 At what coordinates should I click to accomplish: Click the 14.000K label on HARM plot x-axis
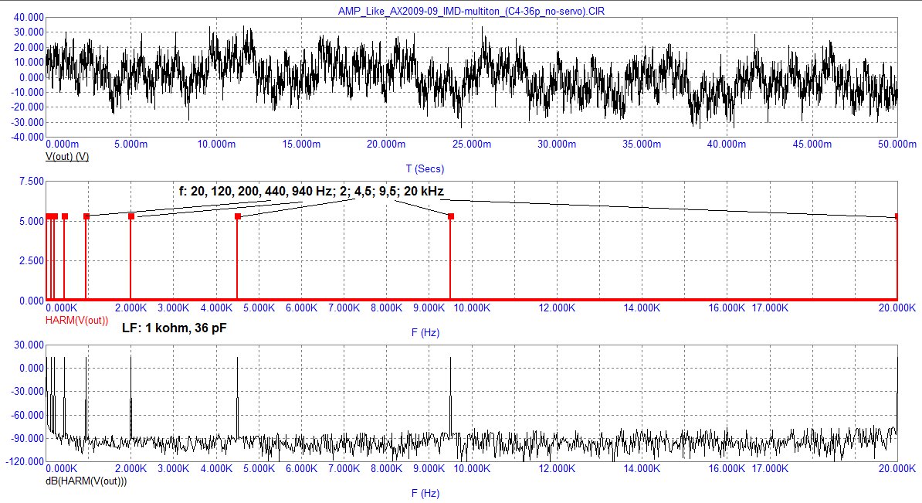click(x=642, y=308)
